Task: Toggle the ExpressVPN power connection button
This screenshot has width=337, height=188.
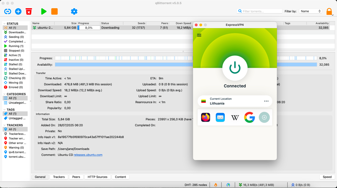Action: (235, 68)
